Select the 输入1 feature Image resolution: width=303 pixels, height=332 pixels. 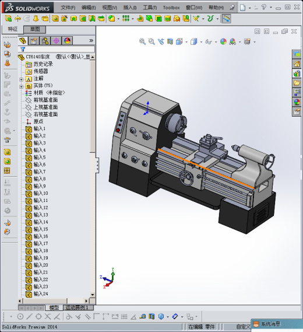[x=40, y=129]
